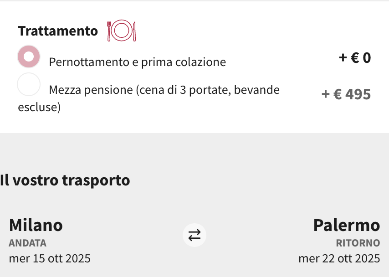The image size is (389, 277).
Task: Click the 'Mezza pensione' option text
Action: [164, 90]
